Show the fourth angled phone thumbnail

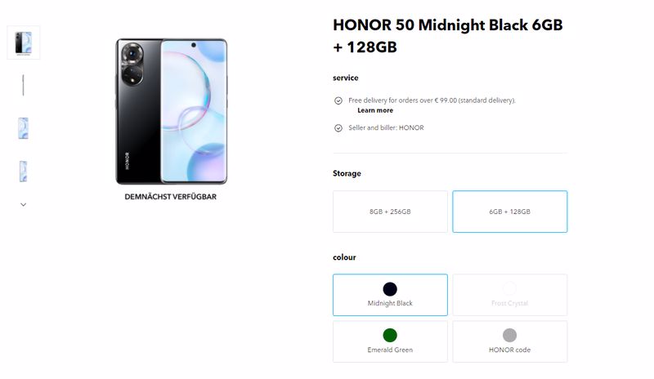pos(24,172)
